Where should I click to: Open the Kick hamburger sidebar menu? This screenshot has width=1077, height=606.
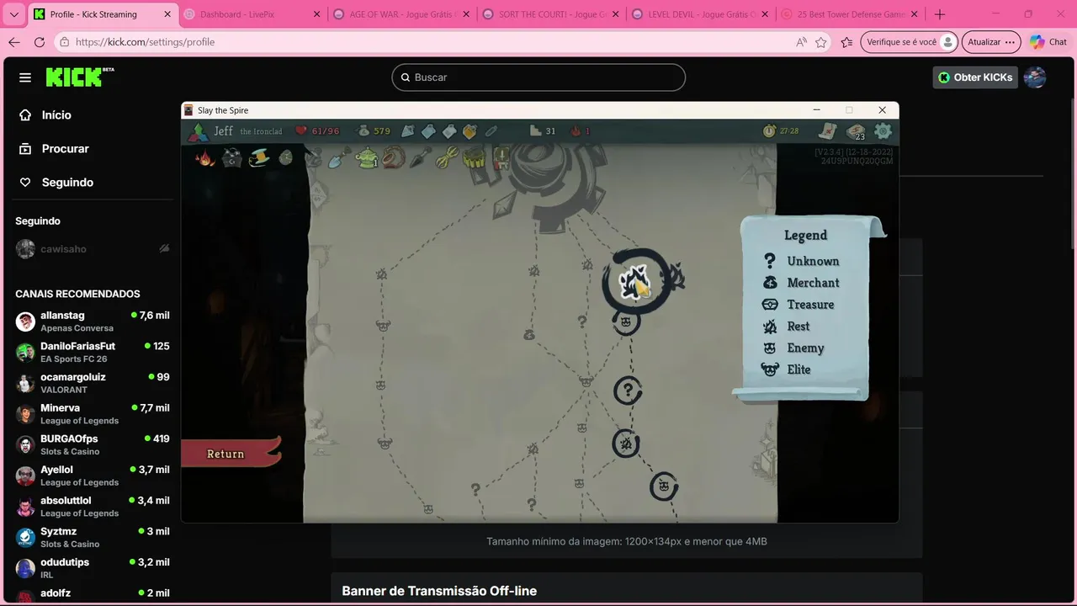click(25, 77)
